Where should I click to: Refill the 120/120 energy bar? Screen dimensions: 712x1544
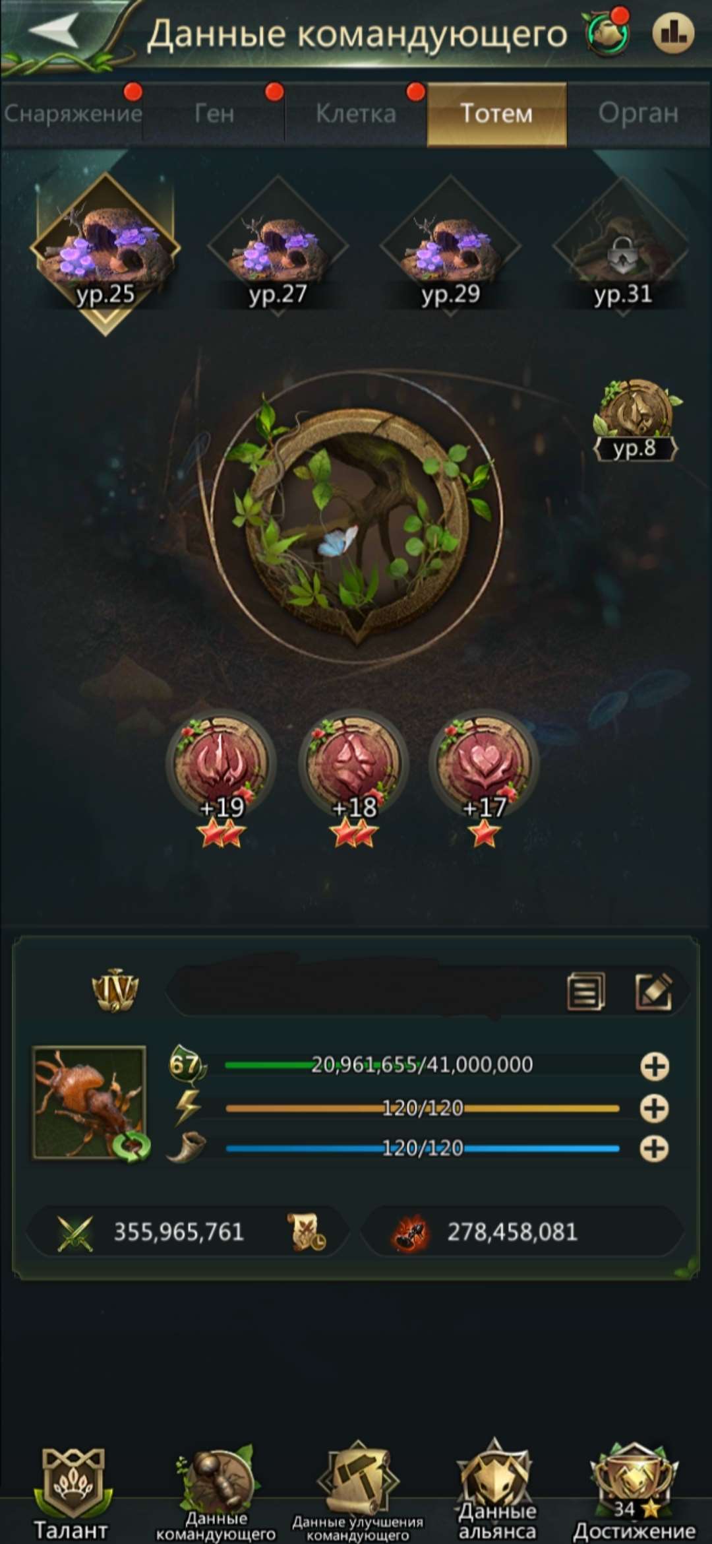tap(655, 1109)
